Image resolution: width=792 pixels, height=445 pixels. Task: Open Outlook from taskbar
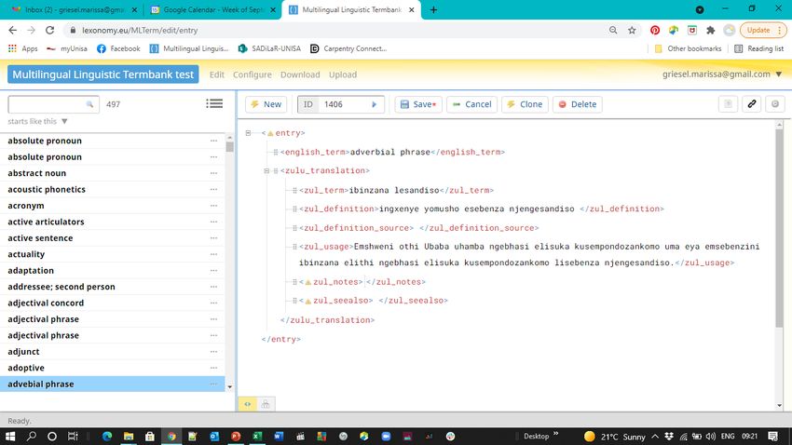pos(214,436)
